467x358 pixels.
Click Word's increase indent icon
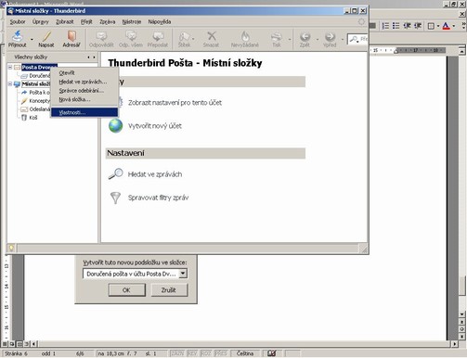click(x=418, y=26)
